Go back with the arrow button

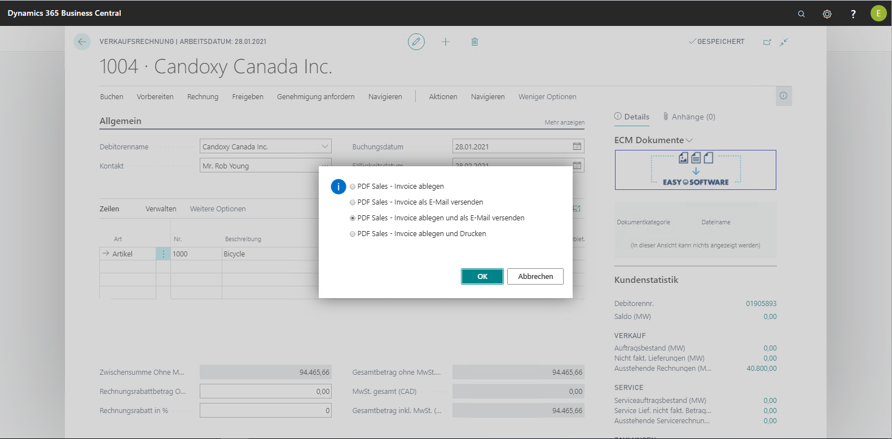click(x=82, y=42)
